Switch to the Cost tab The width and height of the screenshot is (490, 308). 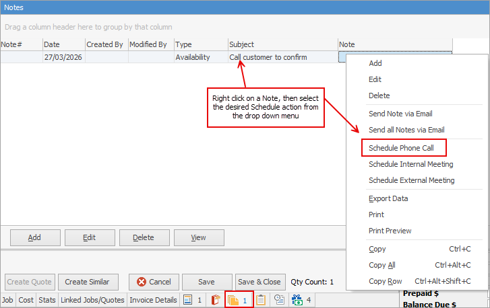(26, 300)
